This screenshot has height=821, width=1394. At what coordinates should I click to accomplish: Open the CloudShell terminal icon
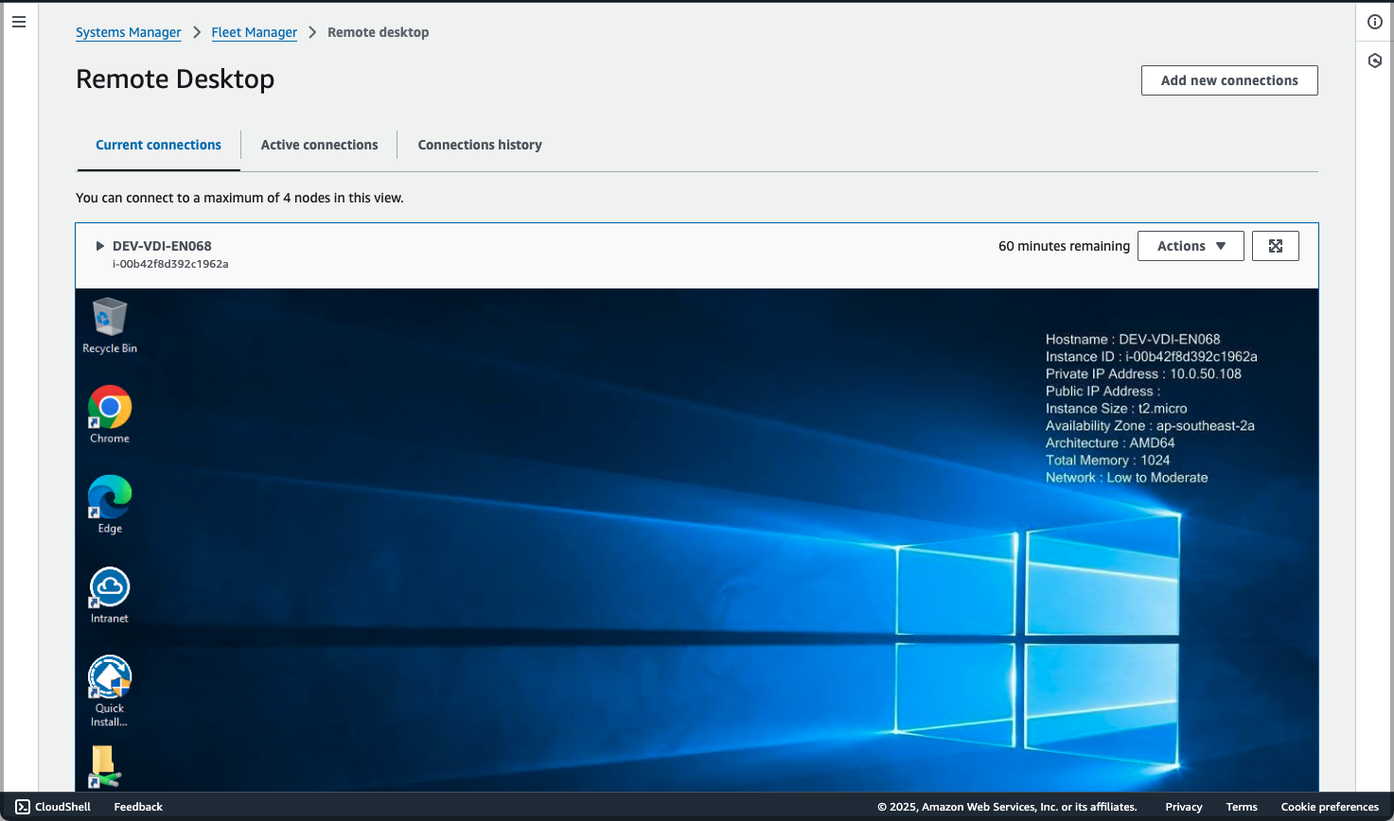(x=23, y=807)
